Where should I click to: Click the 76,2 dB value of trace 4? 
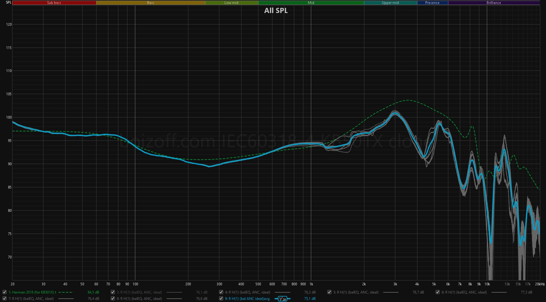[x=310, y=292]
